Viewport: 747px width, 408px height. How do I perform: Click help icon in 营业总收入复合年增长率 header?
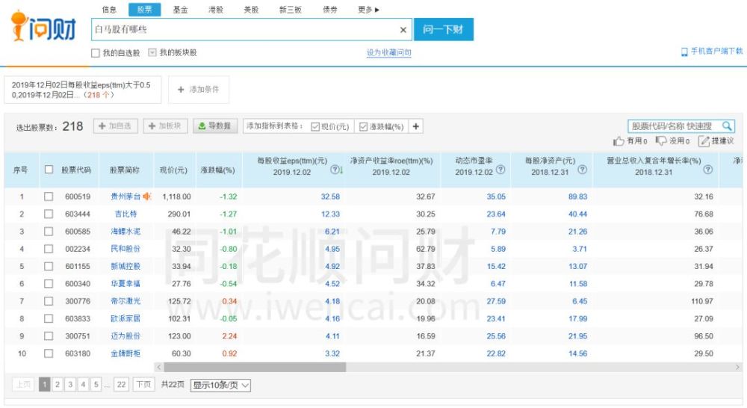(x=708, y=169)
